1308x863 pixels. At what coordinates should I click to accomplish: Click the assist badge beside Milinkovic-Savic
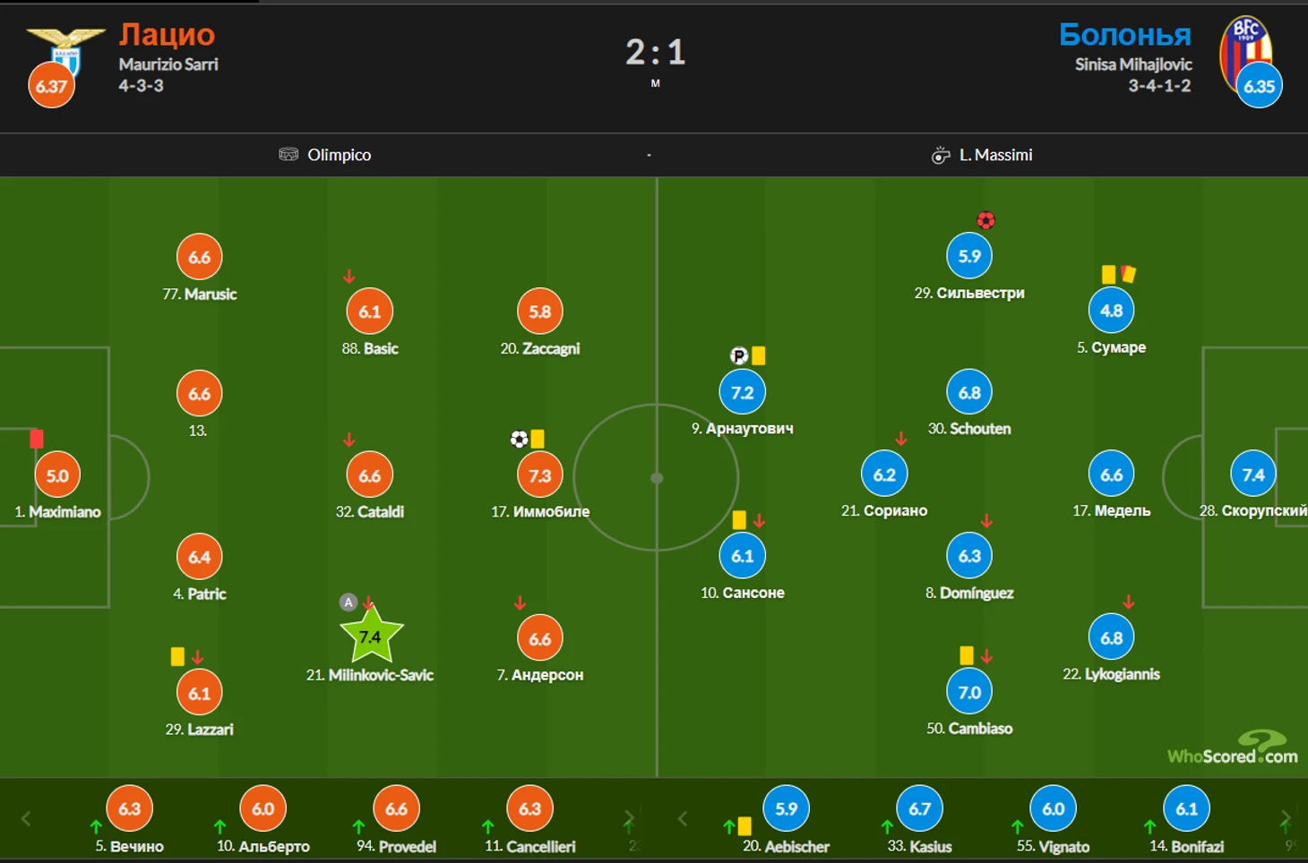click(x=349, y=602)
